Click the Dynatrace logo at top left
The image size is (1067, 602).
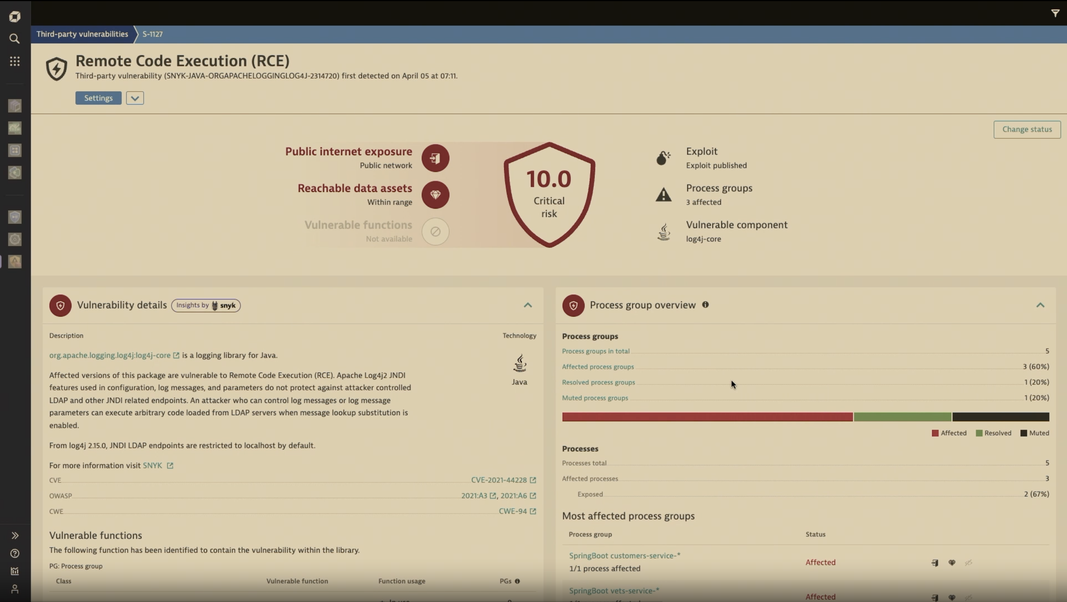tap(15, 17)
